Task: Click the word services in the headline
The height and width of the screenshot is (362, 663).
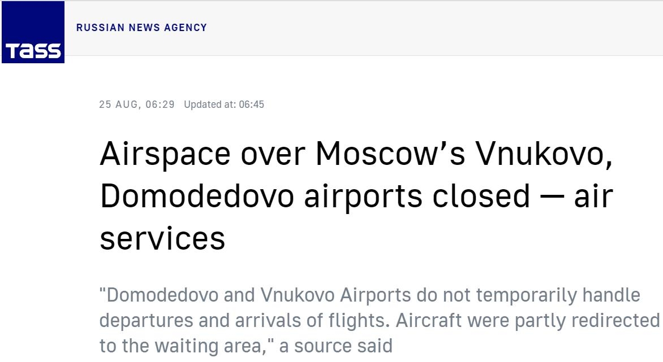Action: pos(162,239)
